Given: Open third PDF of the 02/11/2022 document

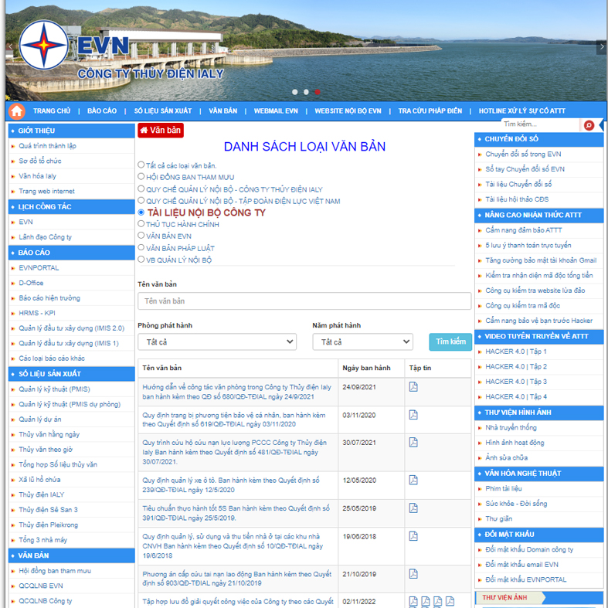Looking at the screenshot, I should [437, 601].
